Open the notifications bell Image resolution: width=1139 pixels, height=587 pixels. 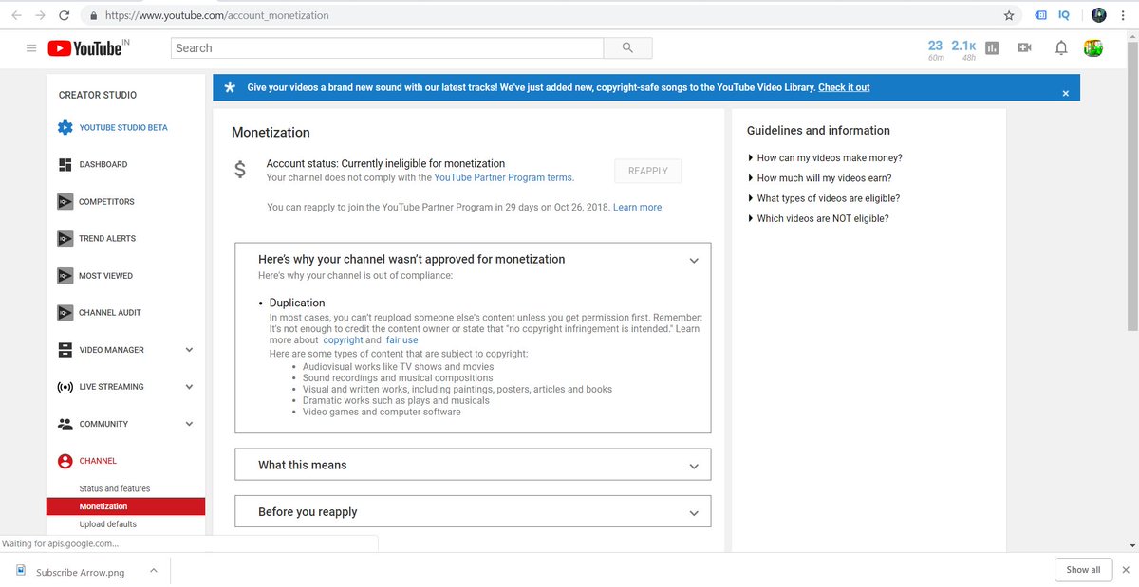pyautogui.click(x=1061, y=47)
